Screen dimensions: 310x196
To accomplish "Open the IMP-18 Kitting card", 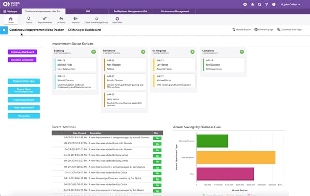I will [x=125, y=64].
